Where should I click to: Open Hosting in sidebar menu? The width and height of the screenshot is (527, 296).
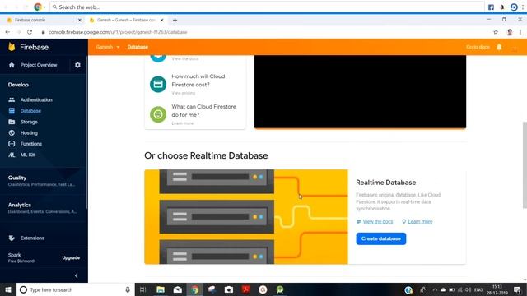[x=29, y=133]
